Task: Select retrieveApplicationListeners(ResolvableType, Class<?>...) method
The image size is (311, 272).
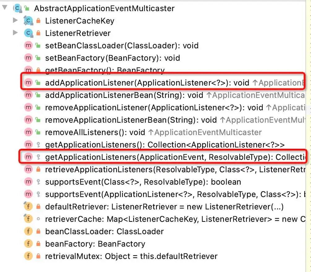Action: pos(175,169)
